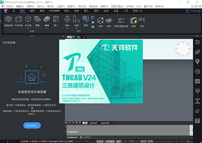Click the I-beam profile icon in sidebar
Viewport: 202px width, 143px height.
pyautogui.click(x=198, y=101)
